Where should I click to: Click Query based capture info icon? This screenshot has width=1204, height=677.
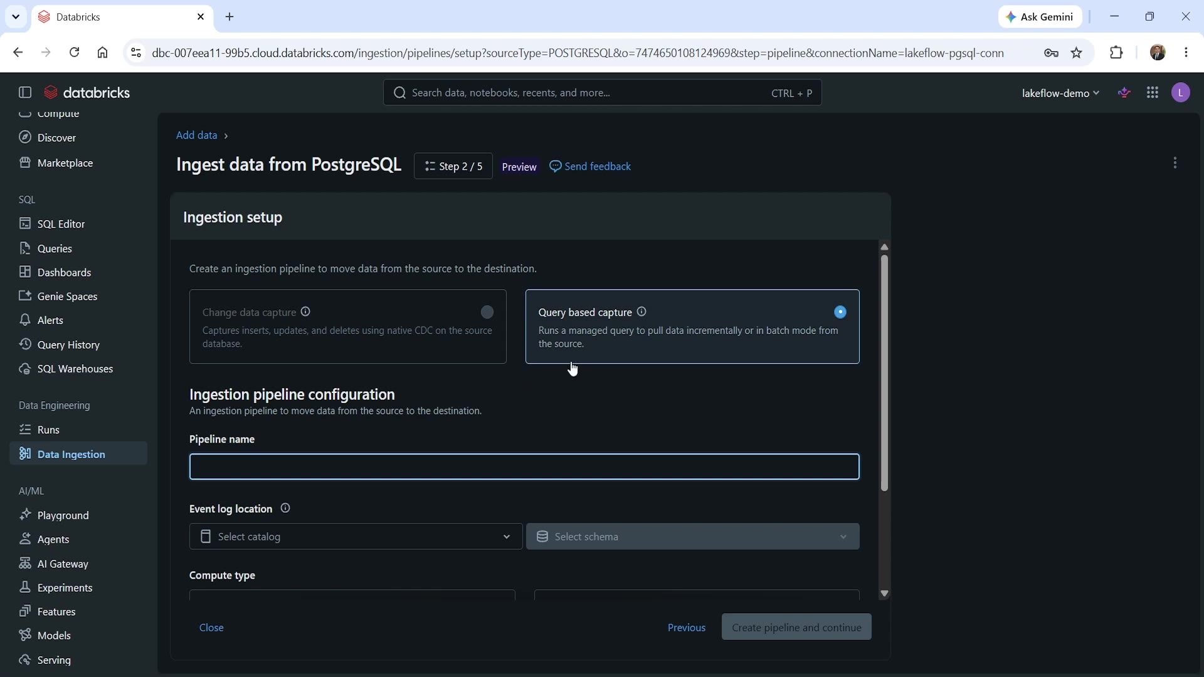point(642,312)
